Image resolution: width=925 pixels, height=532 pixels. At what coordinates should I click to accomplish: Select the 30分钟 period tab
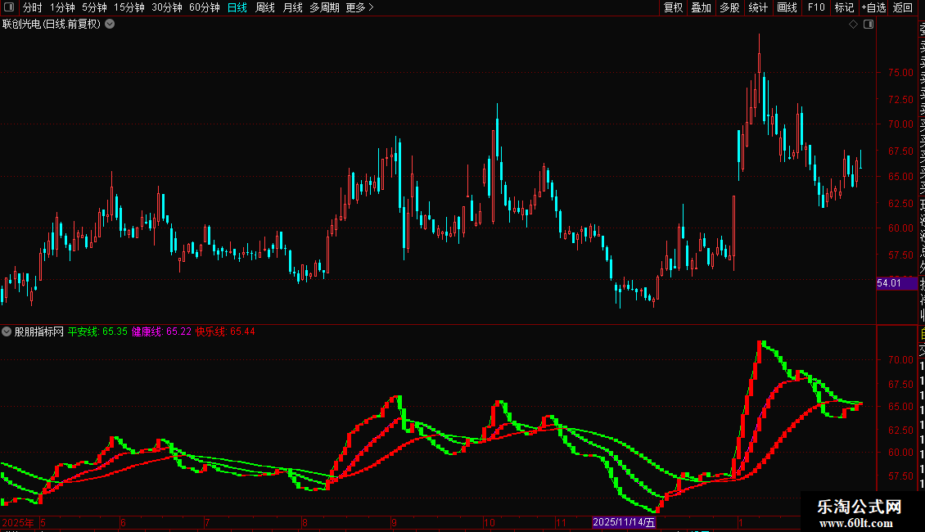166,7
